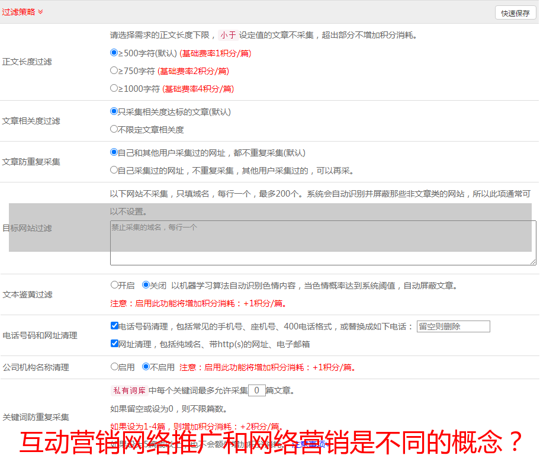Click the 公司机构名称清理 row label

pyautogui.click(x=36, y=367)
